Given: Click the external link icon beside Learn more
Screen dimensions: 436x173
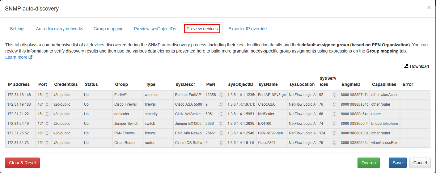Looking at the screenshot, I should [31, 57].
